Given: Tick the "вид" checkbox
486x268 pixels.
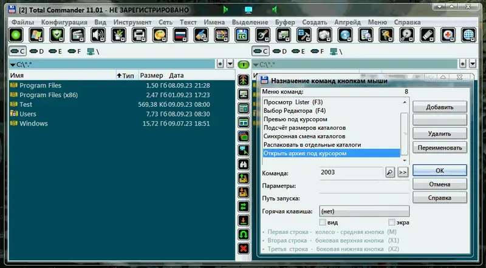Looking at the screenshot, I should click(323, 222).
